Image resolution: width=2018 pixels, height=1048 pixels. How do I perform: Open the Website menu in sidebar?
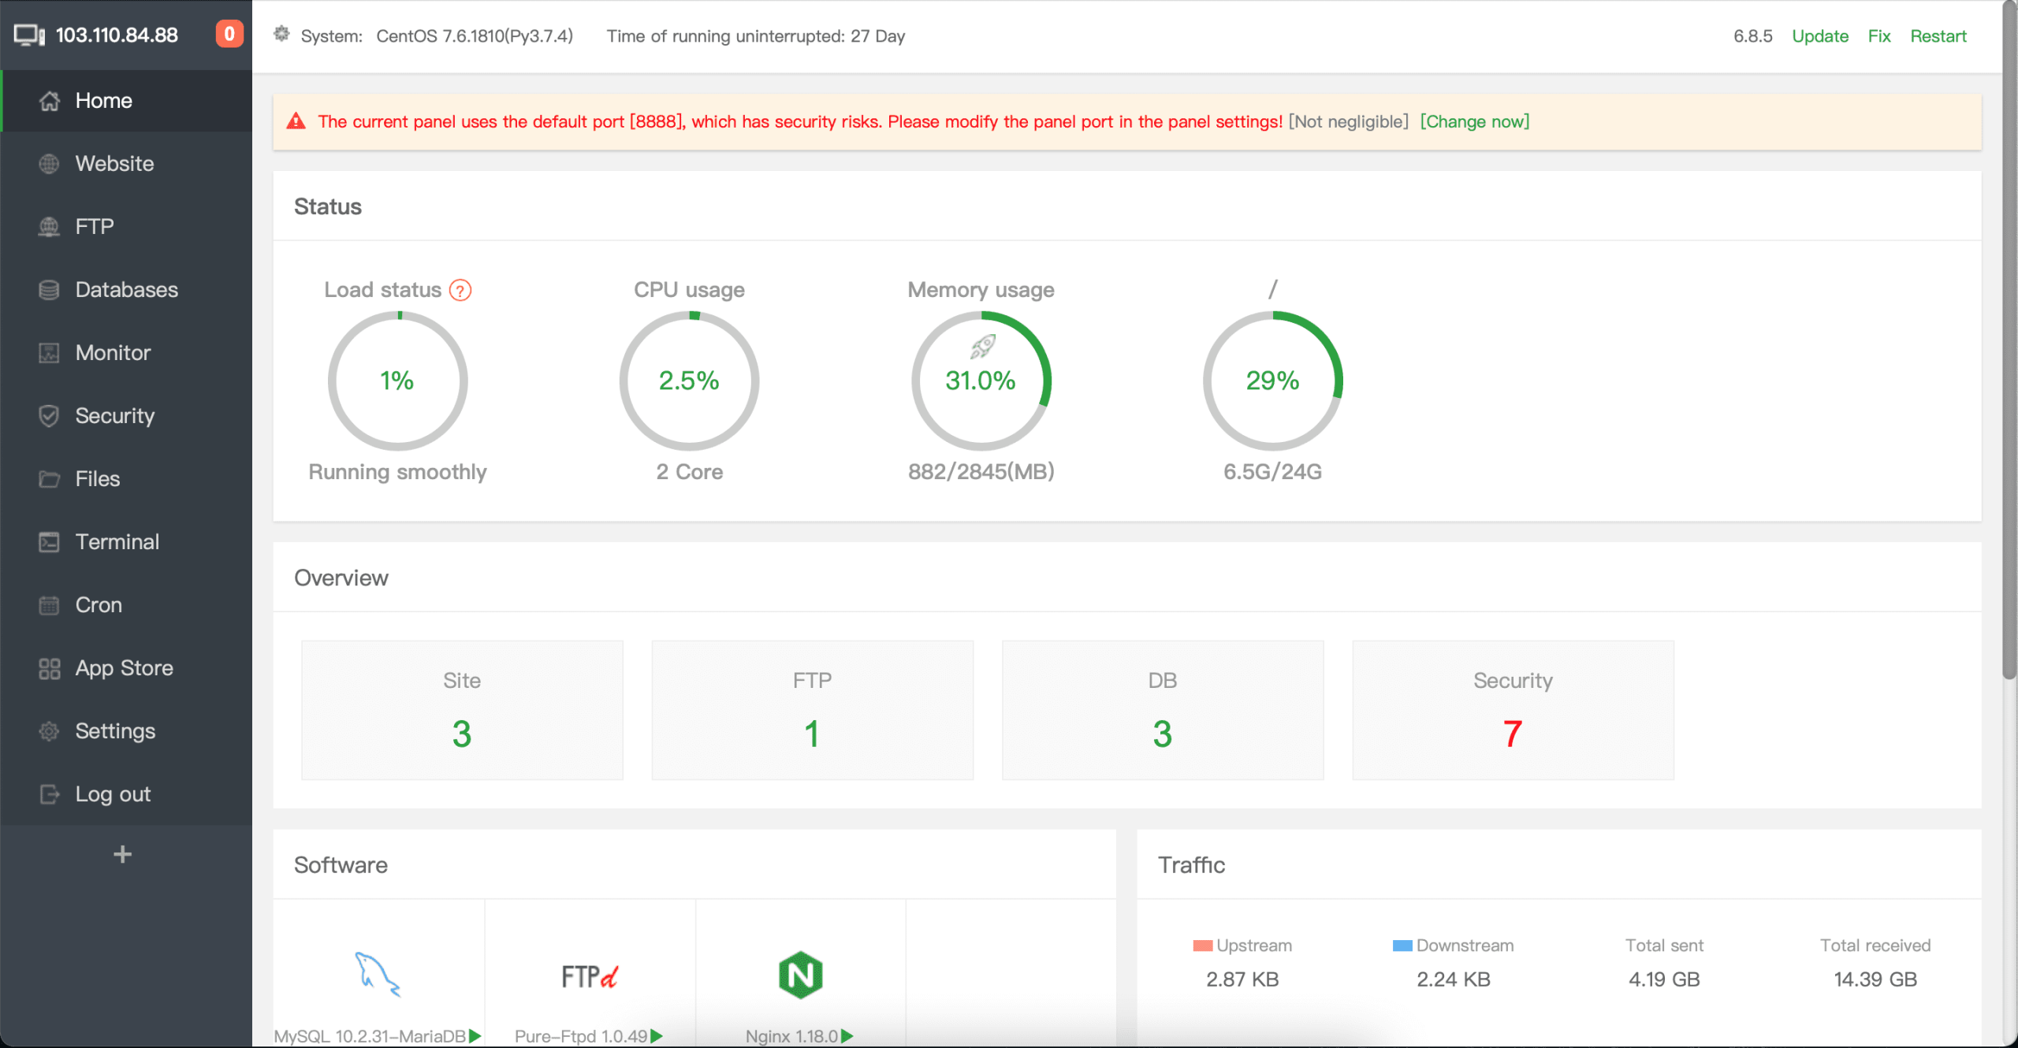[114, 164]
